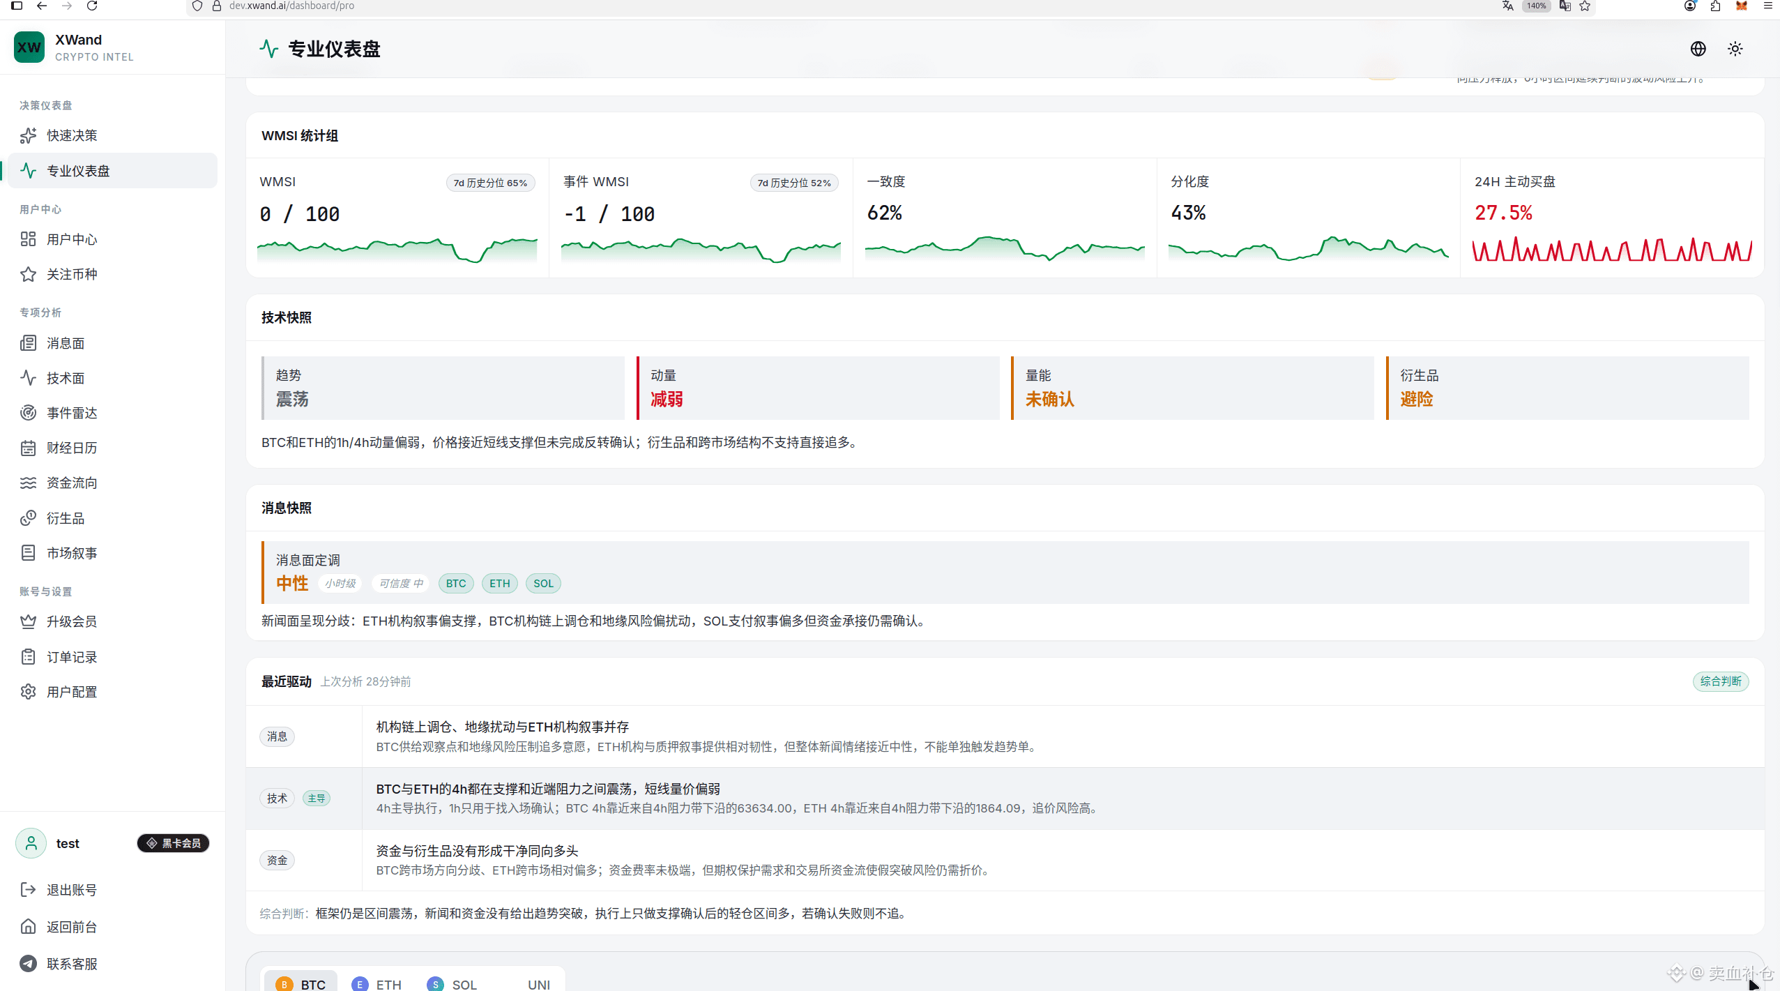This screenshot has width=1780, height=991.
Task: Click the 衍生品 避险 card
Action: click(1568, 388)
